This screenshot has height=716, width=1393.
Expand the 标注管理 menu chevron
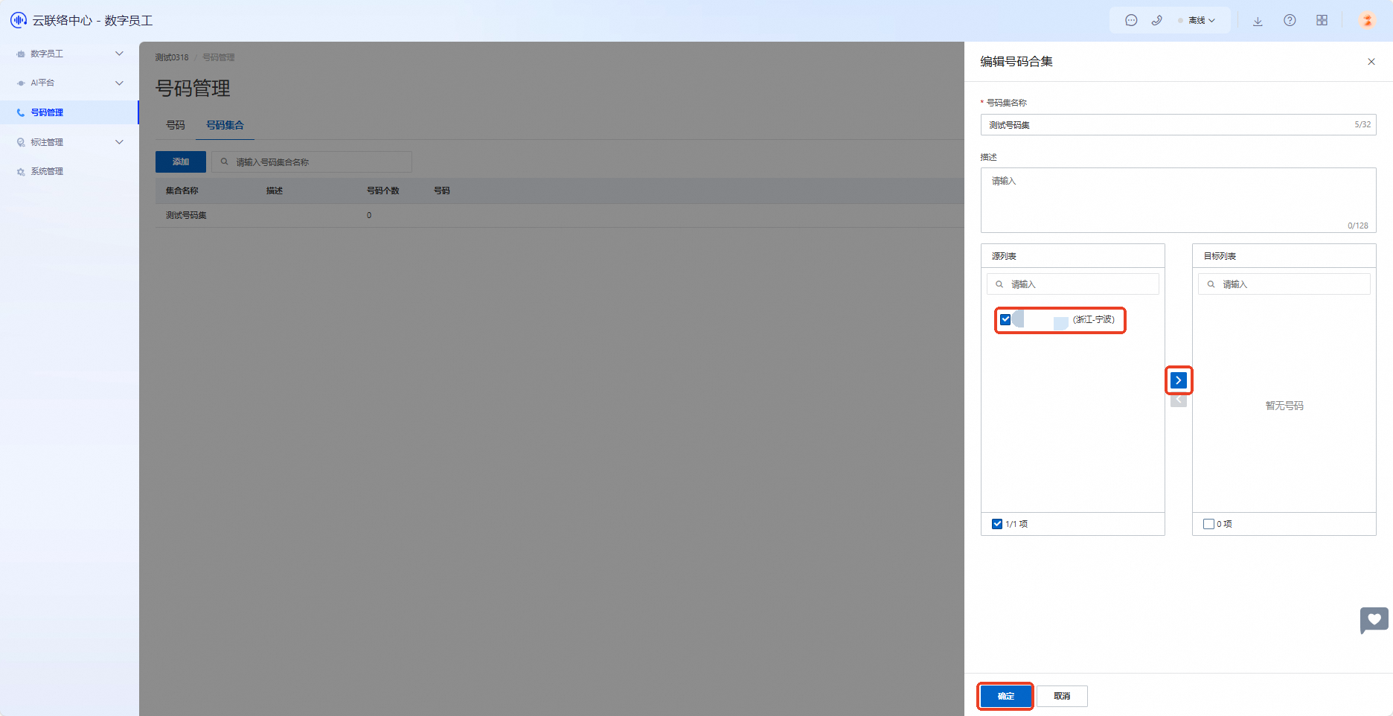click(x=119, y=142)
